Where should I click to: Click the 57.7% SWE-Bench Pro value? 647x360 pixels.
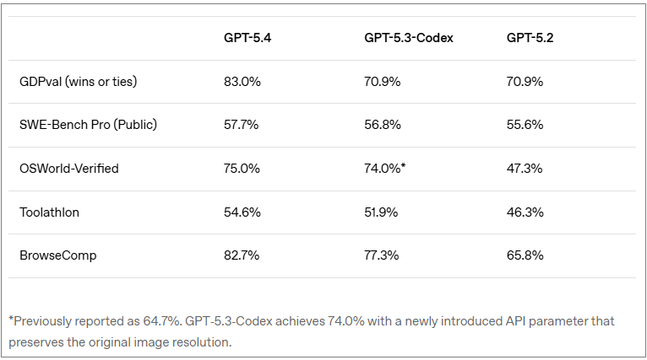[241, 125]
